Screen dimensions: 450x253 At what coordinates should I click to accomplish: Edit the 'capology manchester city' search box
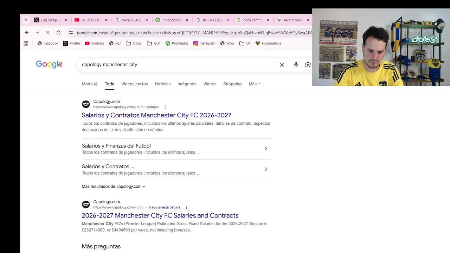pyautogui.click(x=178, y=65)
